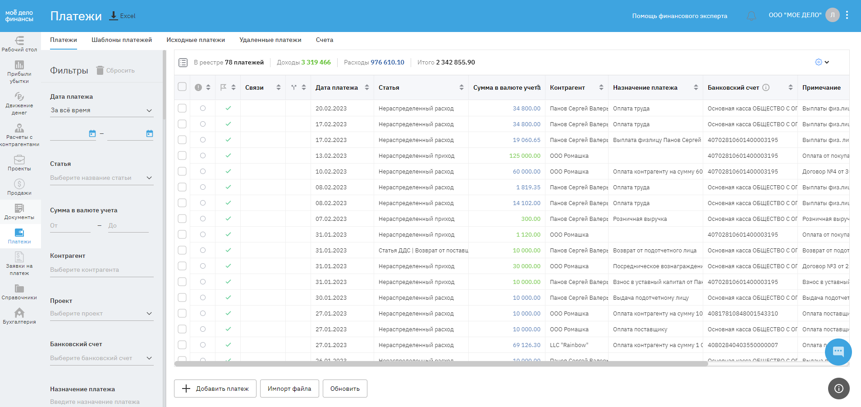Expand the Банковский счет filter dropdown
Image resolution: width=861 pixels, height=407 pixels.
click(101, 358)
